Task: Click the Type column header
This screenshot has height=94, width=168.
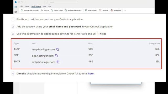Action: coord(16,44)
